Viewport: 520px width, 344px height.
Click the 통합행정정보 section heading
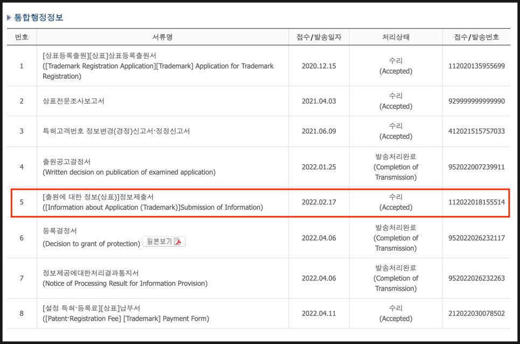38,17
